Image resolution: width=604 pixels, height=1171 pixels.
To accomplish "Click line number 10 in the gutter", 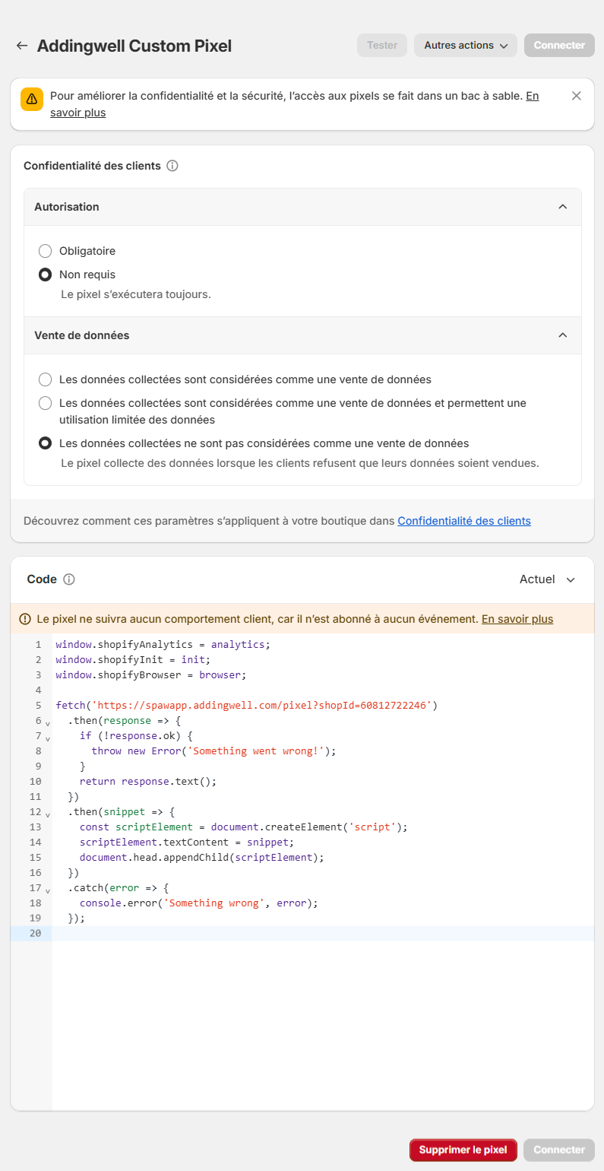I will click(x=35, y=781).
